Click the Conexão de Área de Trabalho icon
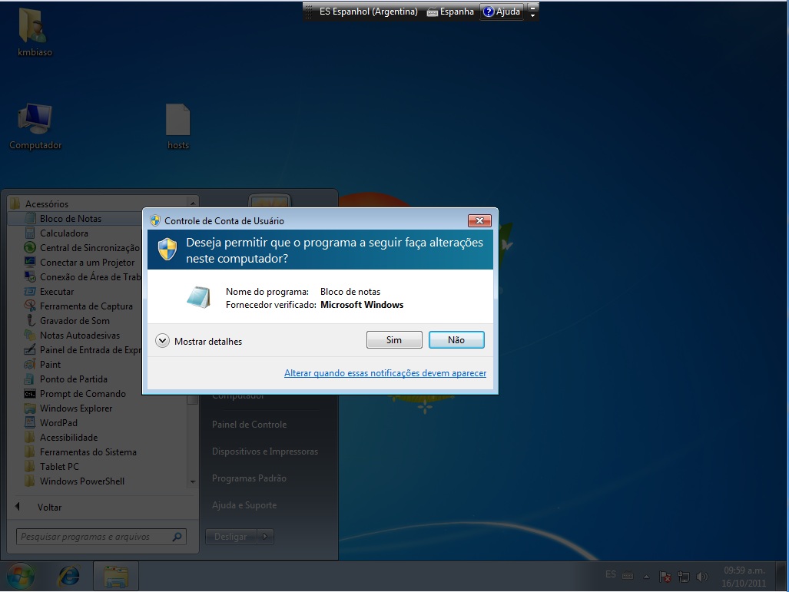 click(x=30, y=276)
